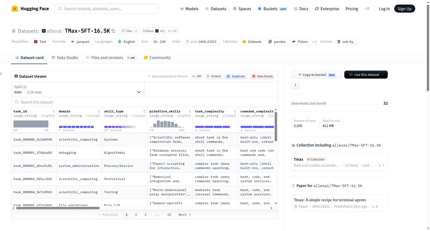Screen dimensions: 430x231
Task: Expand the Split train dropdown
Action: pyautogui.click(x=78, y=89)
